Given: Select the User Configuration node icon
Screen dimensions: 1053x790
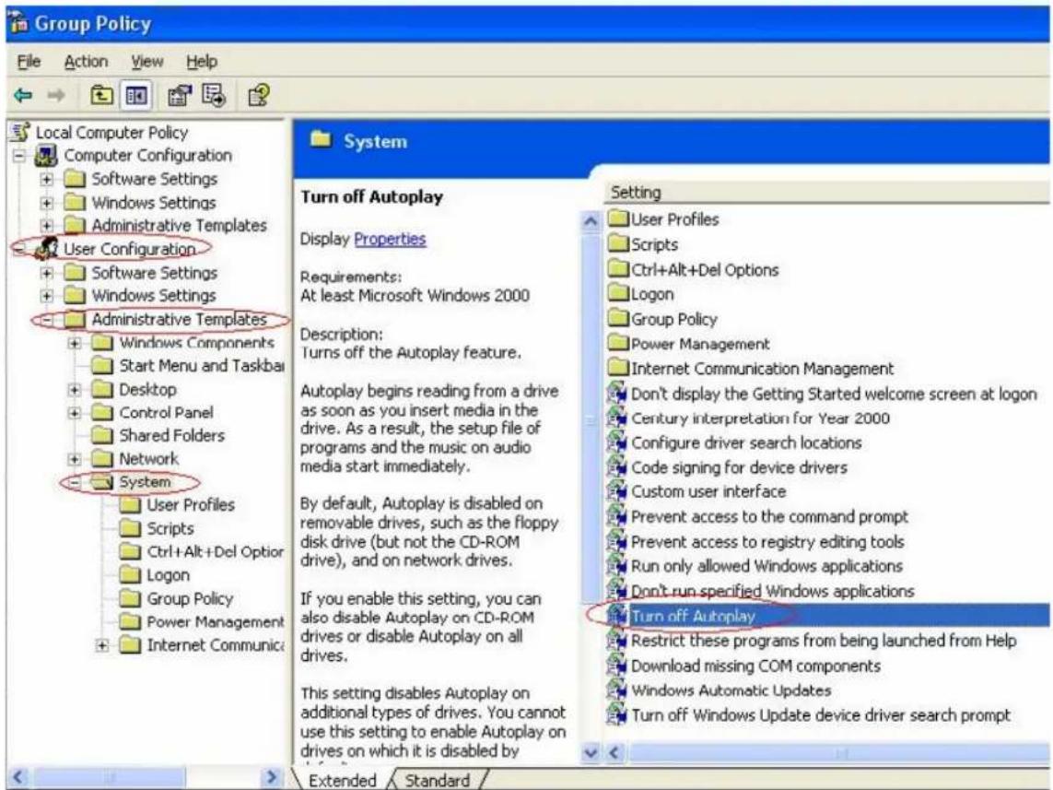Looking at the screenshot, I should (x=46, y=249).
